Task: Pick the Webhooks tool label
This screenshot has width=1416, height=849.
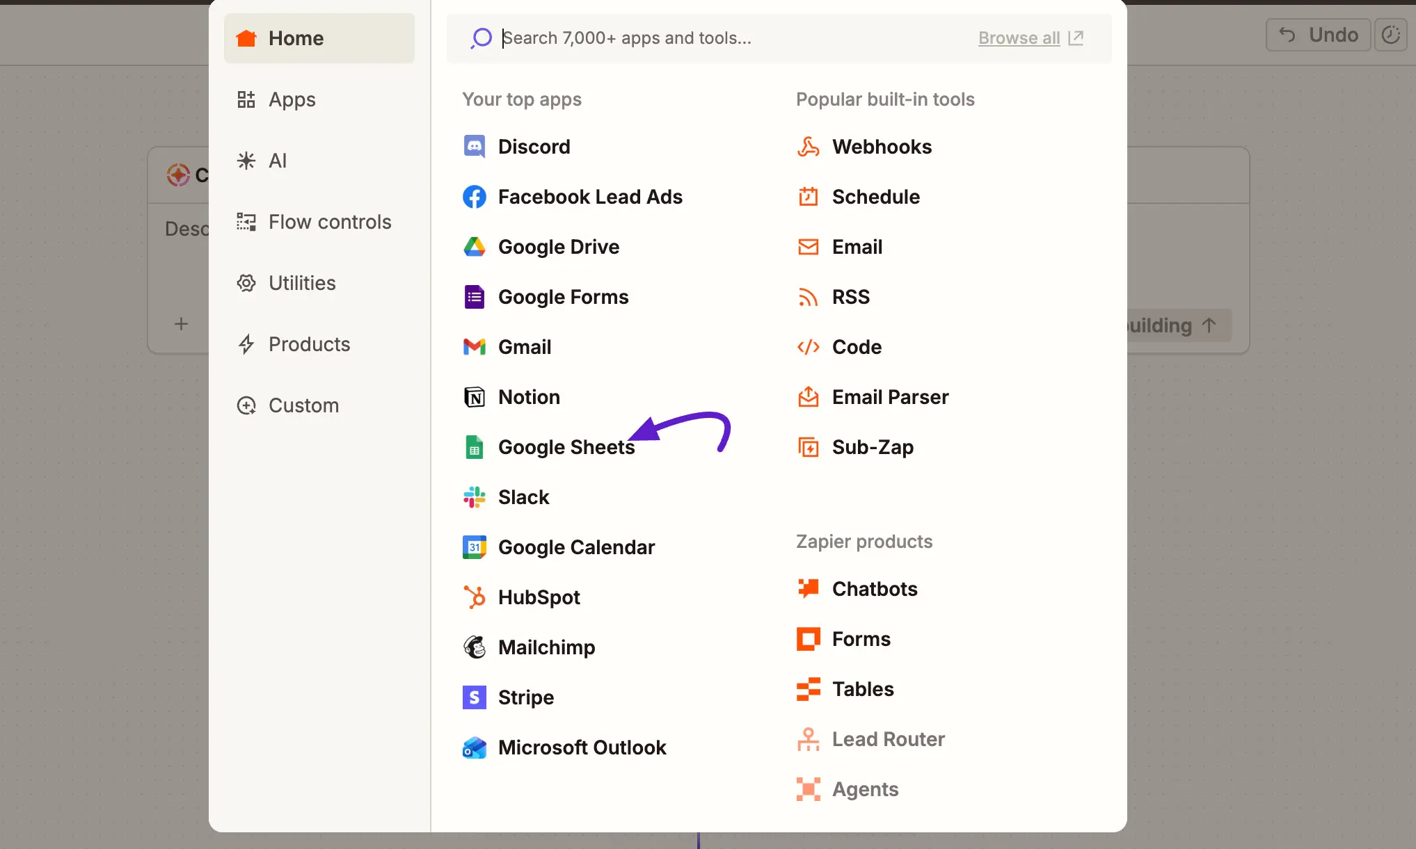Action: point(882,147)
